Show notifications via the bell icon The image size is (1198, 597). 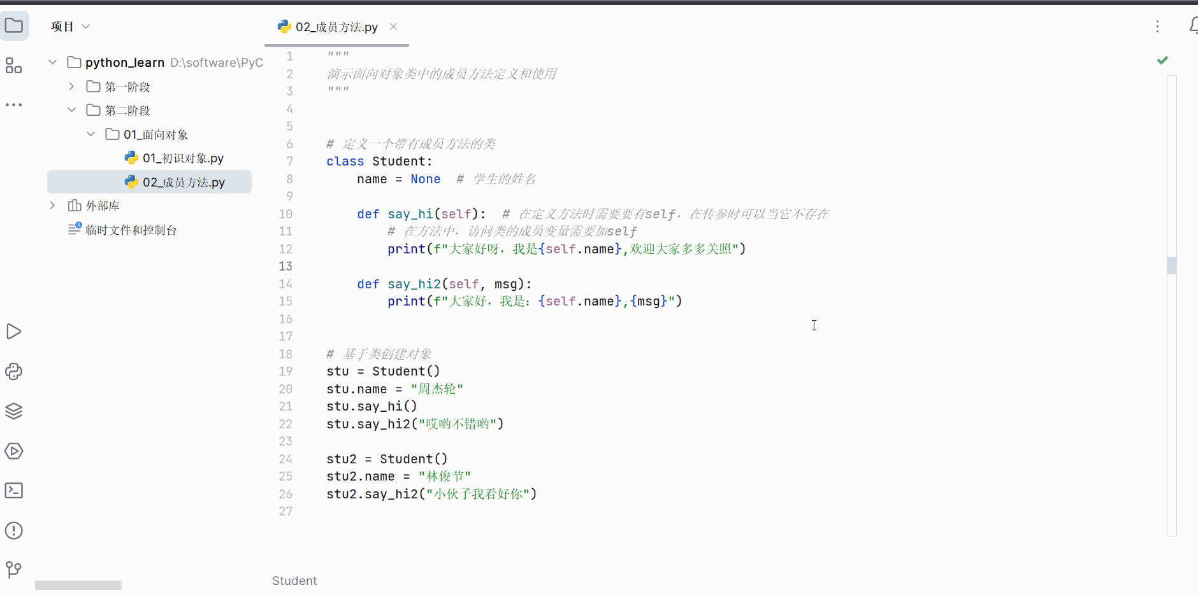(1194, 26)
